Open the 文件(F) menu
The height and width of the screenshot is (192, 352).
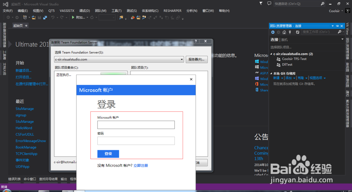click(x=8, y=11)
